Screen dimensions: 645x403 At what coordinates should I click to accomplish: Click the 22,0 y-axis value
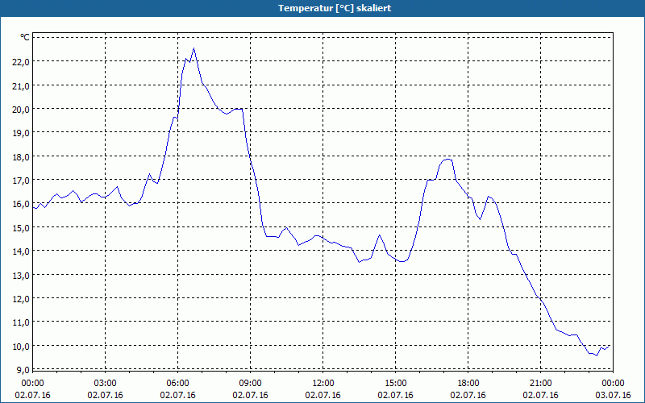tap(22, 62)
